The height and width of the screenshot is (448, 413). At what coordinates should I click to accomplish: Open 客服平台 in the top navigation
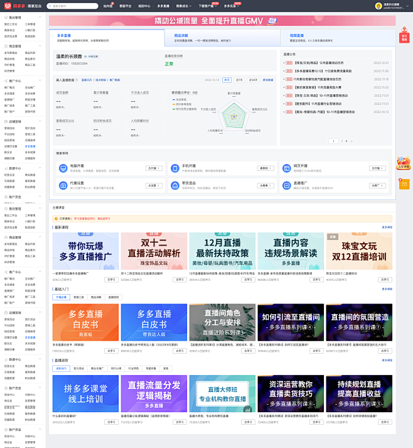pos(126,6)
